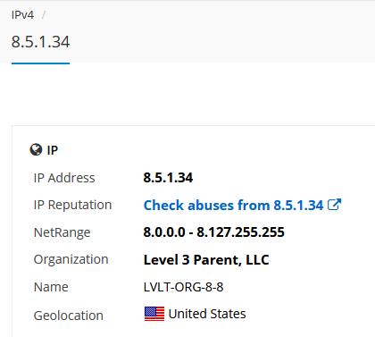Click Level 3 Parent, LLC organization

click(206, 259)
